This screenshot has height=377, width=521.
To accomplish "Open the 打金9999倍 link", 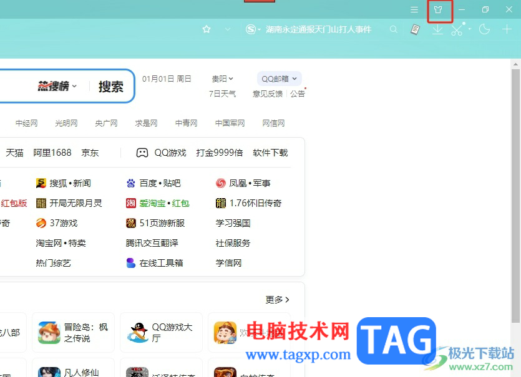I will (x=219, y=153).
